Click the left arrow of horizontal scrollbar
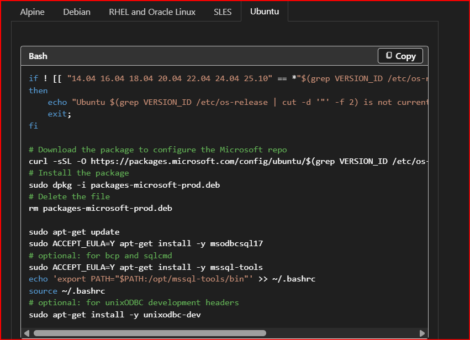 click(27, 333)
